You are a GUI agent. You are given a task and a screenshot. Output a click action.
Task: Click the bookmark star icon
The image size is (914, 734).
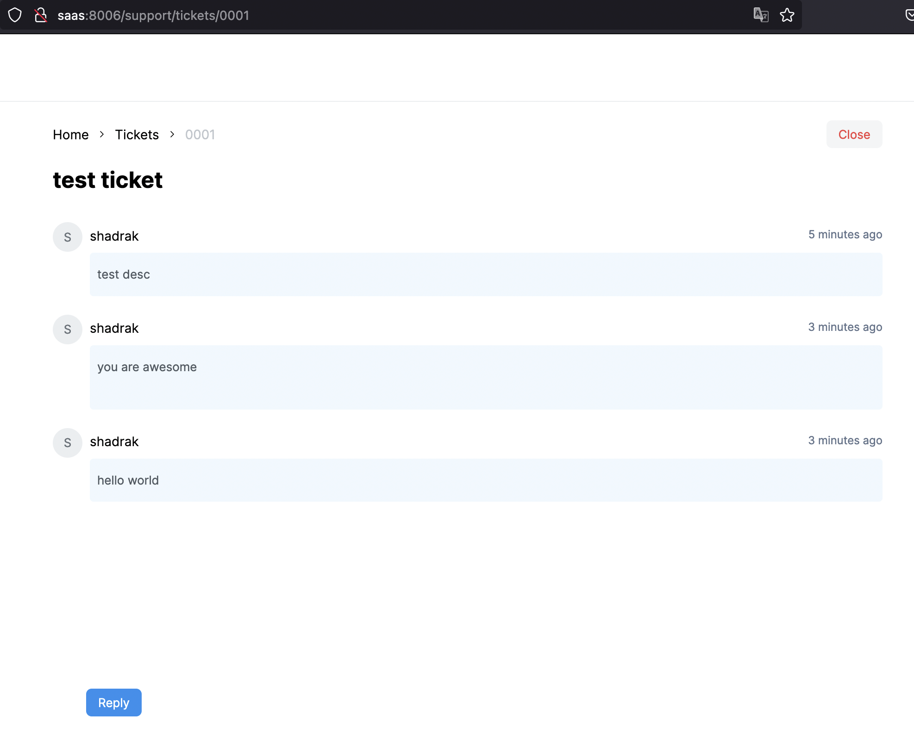point(787,15)
